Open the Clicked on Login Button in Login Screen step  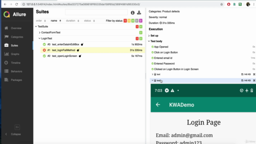tap(176, 69)
